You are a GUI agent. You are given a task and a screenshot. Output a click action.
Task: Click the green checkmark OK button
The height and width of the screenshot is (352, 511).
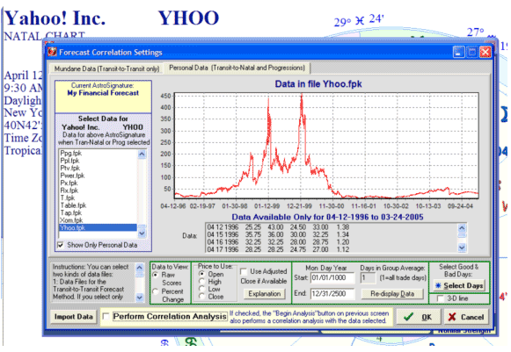coord(418,317)
